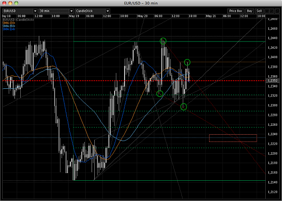
Task: Click the 1,2440 price axis label
Action: pos(273,38)
